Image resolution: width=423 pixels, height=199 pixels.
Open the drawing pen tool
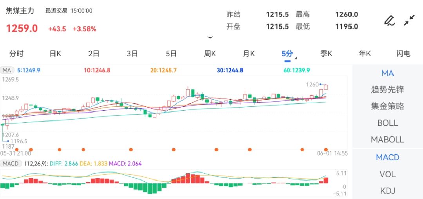point(389,21)
